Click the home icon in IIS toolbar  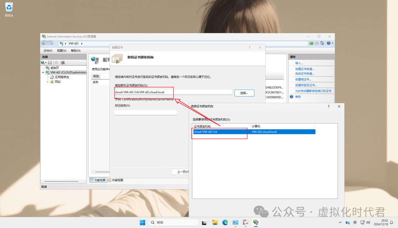322,43
